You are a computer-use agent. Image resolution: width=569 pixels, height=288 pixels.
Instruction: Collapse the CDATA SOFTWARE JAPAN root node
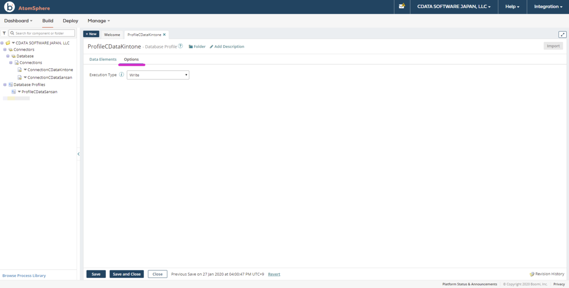click(2, 43)
